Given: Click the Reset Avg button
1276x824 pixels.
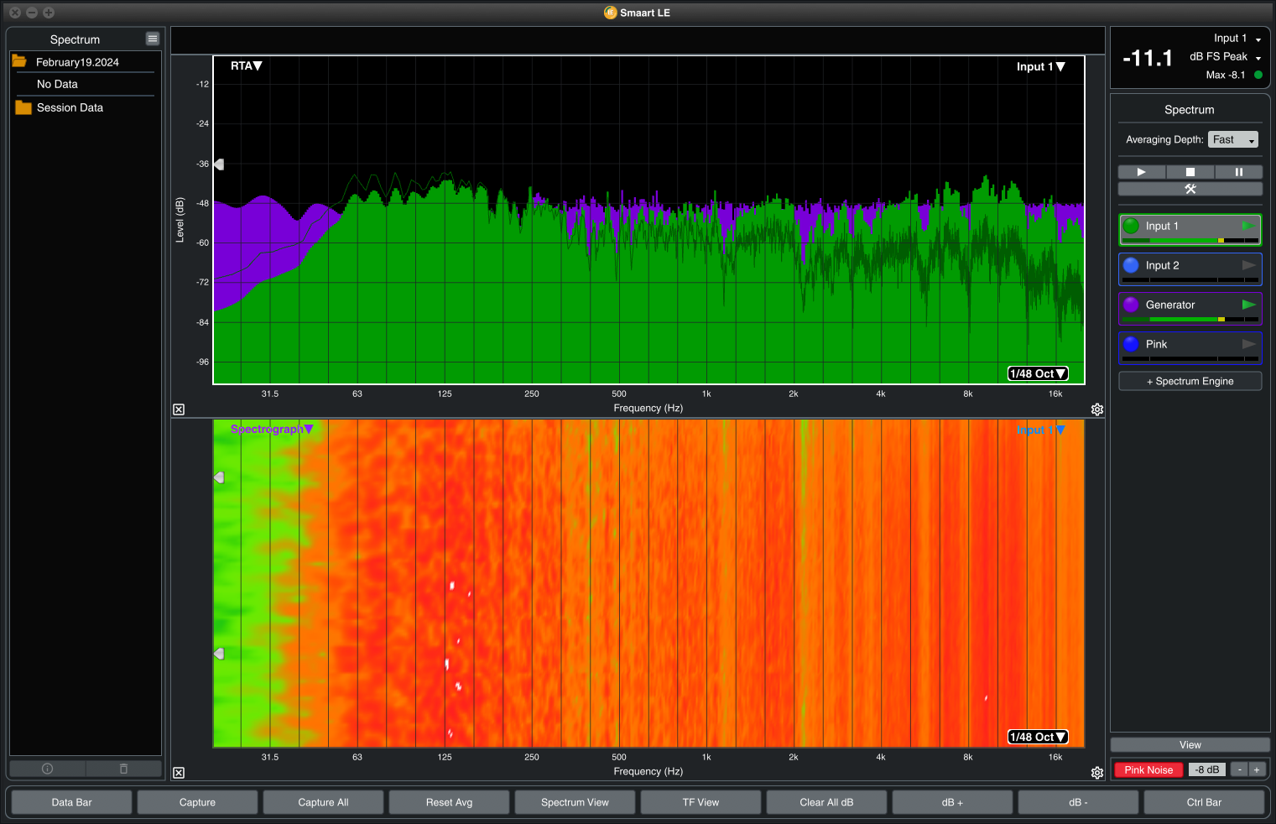Looking at the screenshot, I should [449, 802].
